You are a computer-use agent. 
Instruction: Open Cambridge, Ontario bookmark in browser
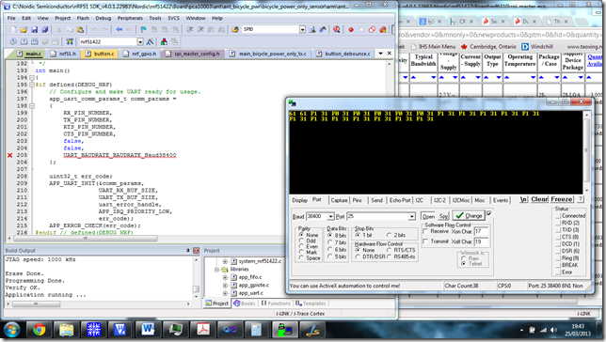(x=489, y=47)
